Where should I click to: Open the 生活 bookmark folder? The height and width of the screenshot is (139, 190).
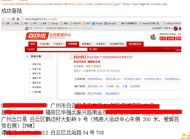coord(43,23)
